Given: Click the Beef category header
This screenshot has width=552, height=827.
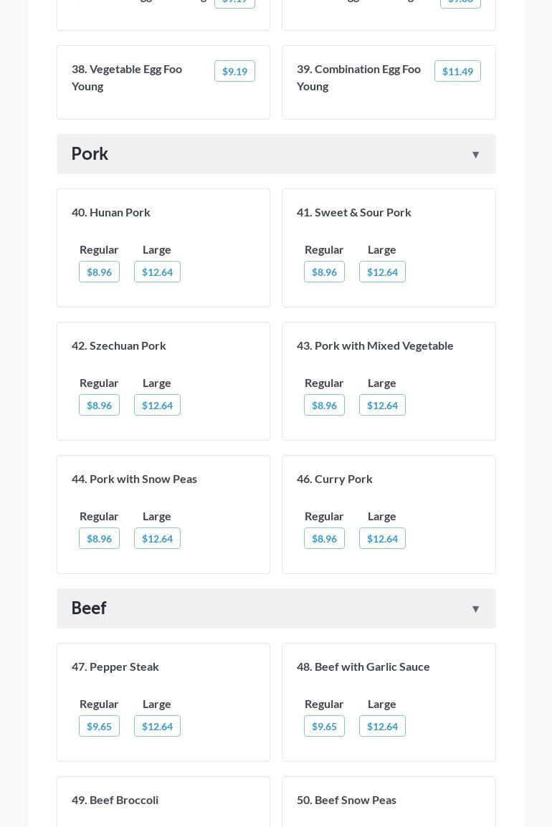Looking at the screenshot, I should tap(89, 608).
